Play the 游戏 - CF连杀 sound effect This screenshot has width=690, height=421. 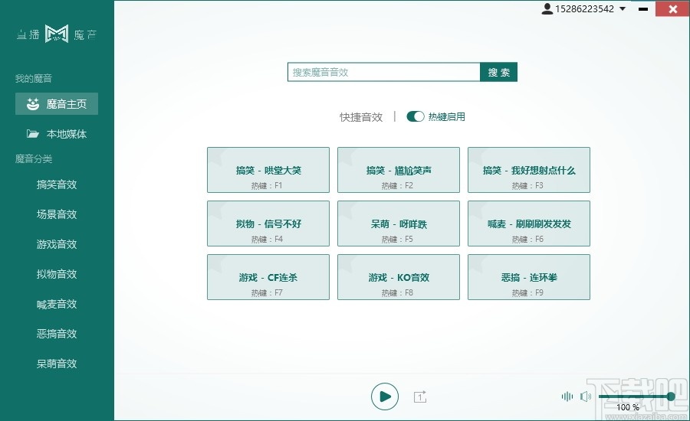268,277
